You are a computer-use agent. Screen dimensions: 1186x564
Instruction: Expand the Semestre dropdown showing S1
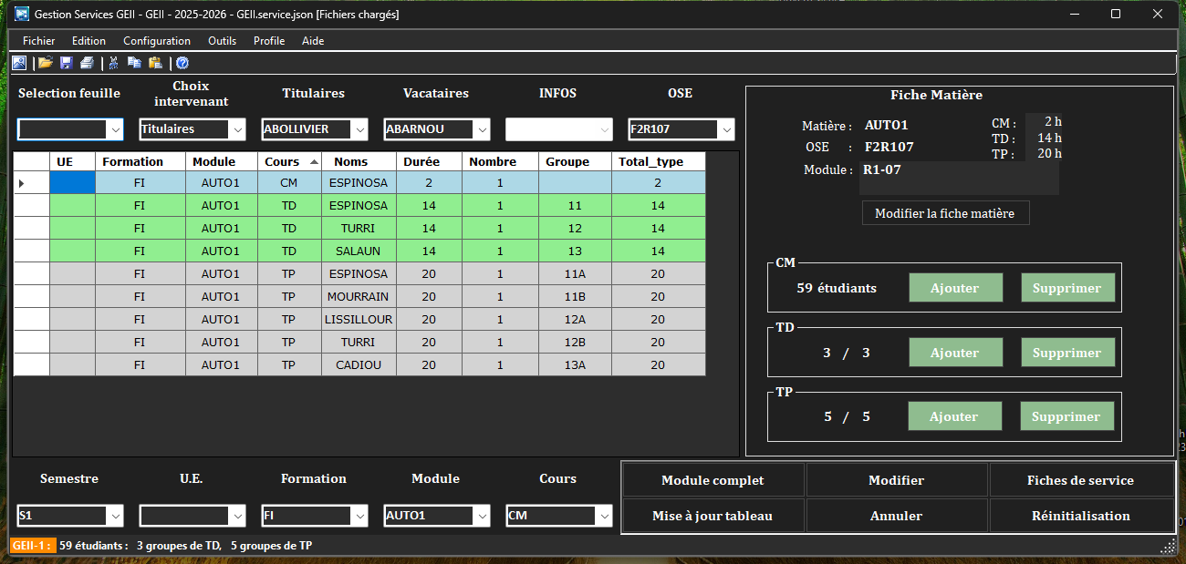[x=116, y=516]
